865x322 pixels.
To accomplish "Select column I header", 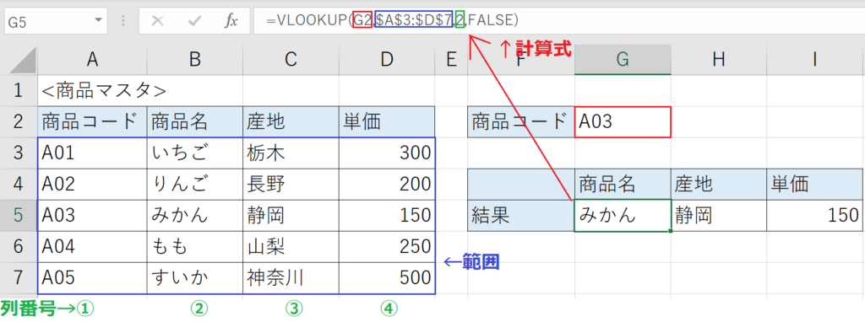I will 815,61.
